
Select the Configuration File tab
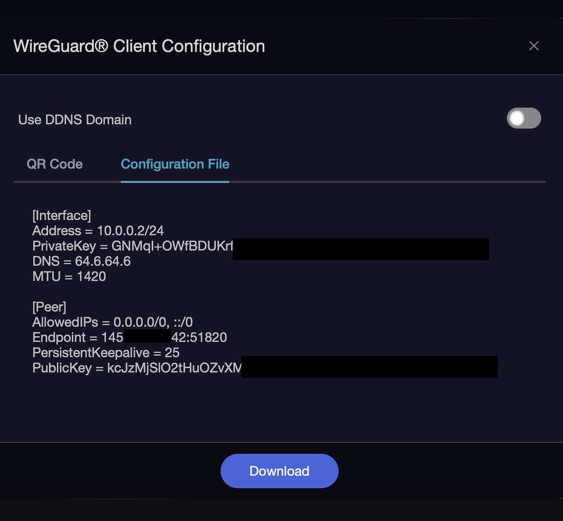tap(175, 164)
